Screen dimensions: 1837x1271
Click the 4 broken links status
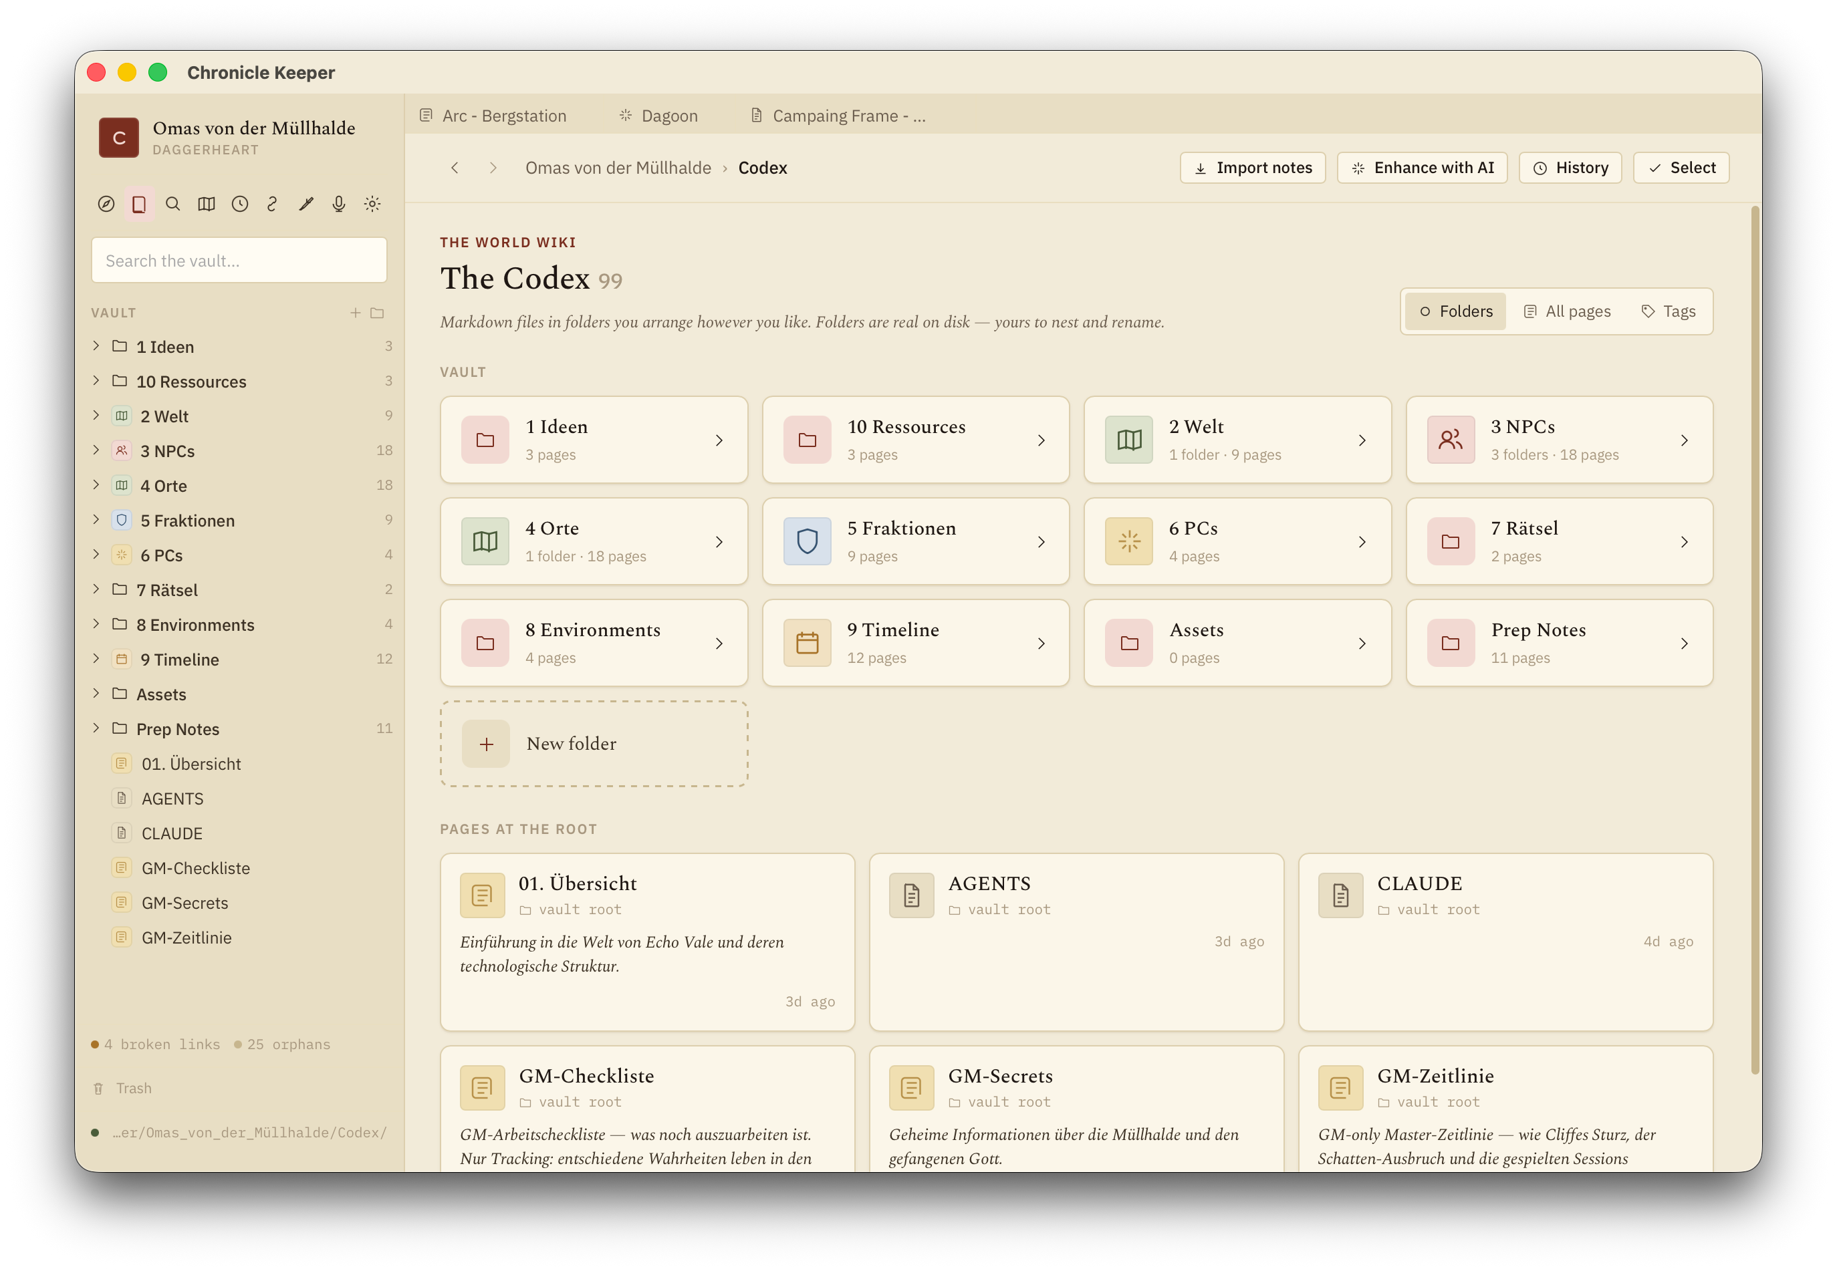[x=156, y=1044]
